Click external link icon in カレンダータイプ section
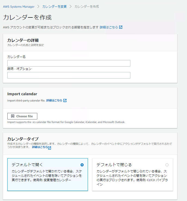This screenshot has width=187, height=201. (x=50, y=148)
